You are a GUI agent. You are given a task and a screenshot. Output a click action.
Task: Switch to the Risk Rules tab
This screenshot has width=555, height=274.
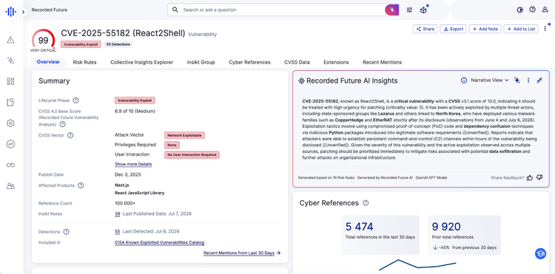coord(84,62)
